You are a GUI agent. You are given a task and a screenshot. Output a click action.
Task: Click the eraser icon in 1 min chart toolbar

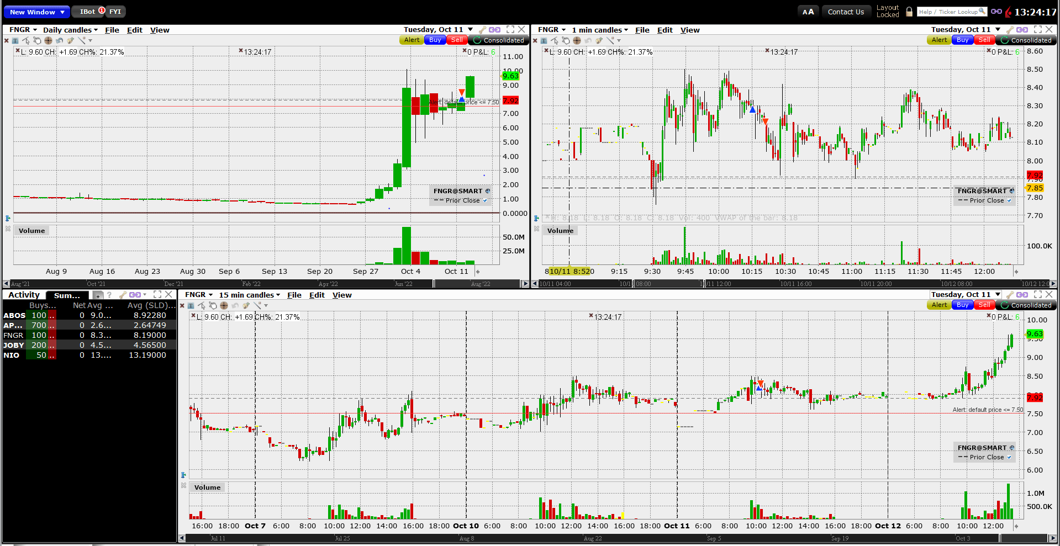(599, 41)
